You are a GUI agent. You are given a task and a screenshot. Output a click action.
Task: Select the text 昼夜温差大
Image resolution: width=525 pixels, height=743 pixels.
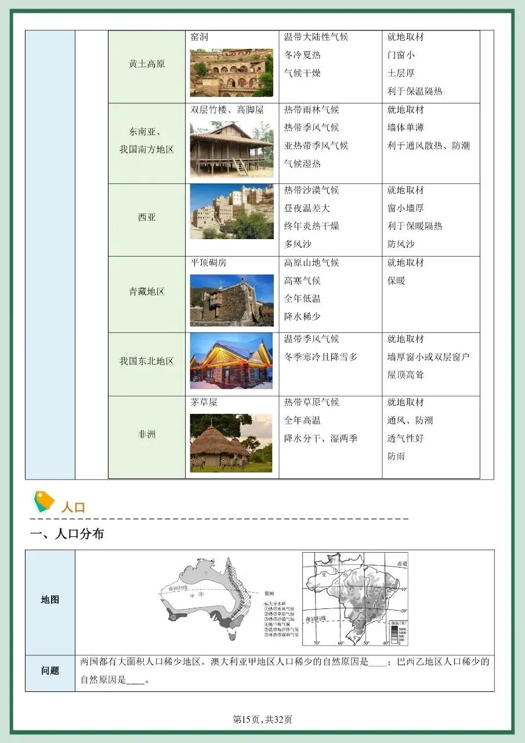[307, 208]
